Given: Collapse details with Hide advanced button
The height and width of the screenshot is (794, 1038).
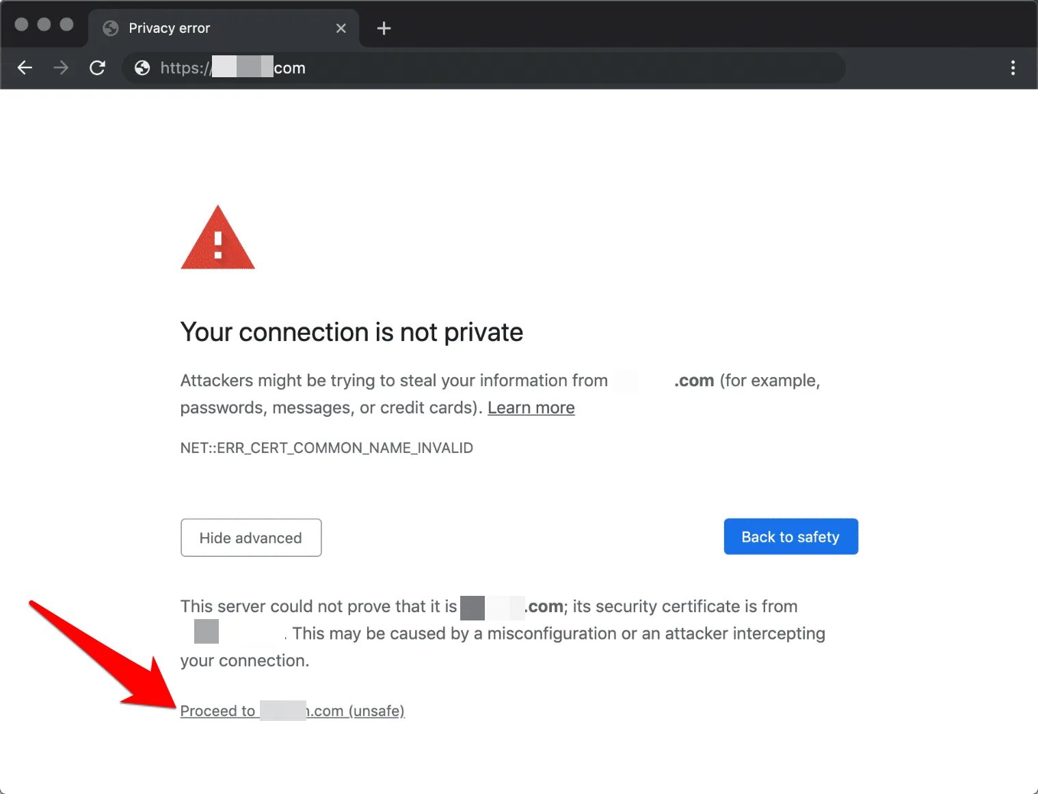Looking at the screenshot, I should pos(250,538).
